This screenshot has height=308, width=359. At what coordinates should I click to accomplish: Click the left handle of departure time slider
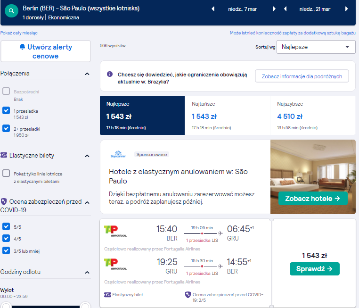point(6,306)
